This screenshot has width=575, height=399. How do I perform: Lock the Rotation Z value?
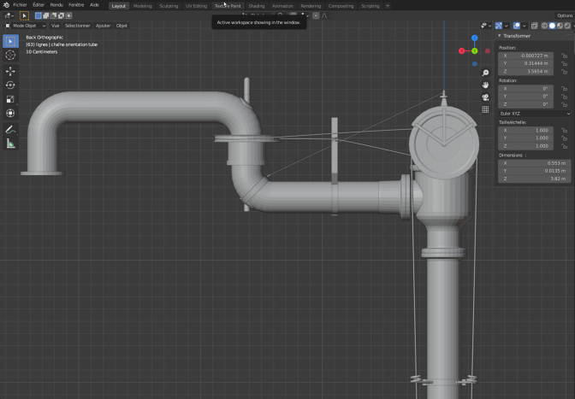tap(565, 104)
